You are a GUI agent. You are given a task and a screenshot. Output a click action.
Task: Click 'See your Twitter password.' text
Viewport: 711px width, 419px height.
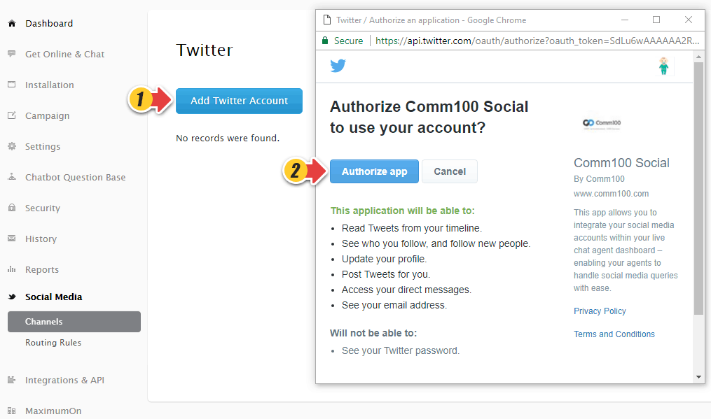click(401, 350)
